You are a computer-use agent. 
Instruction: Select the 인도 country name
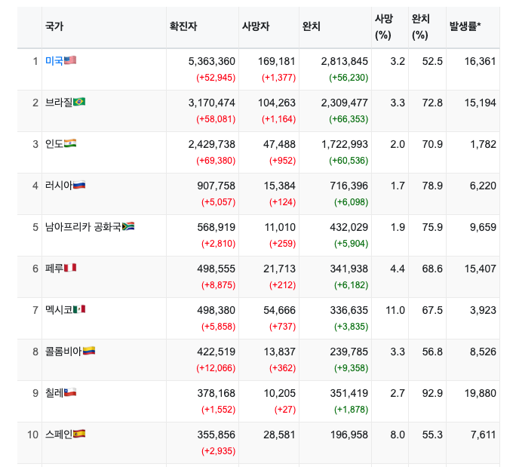coord(54,144)
